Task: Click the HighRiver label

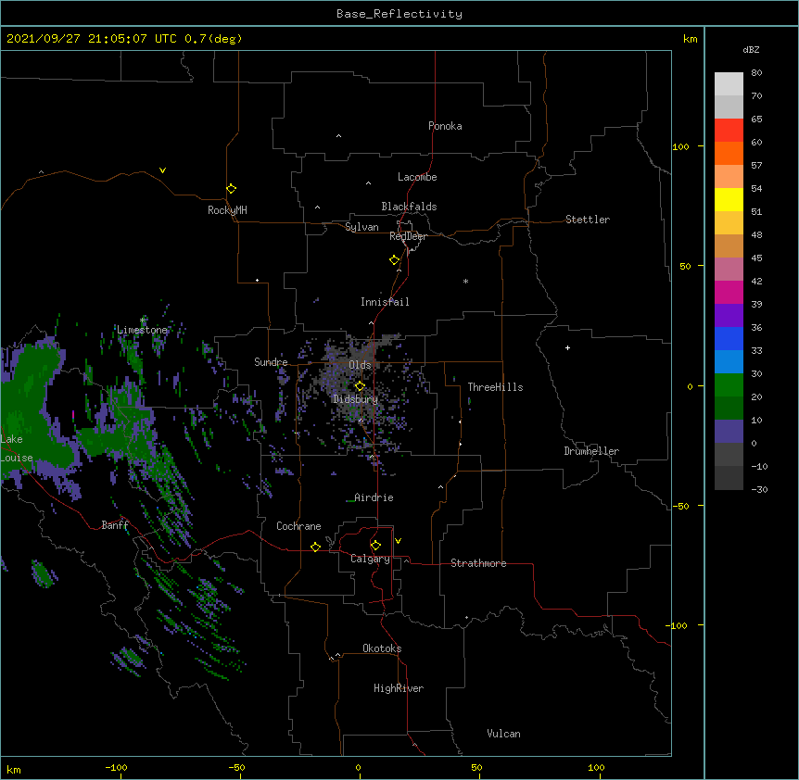Action: pos(399,688)
